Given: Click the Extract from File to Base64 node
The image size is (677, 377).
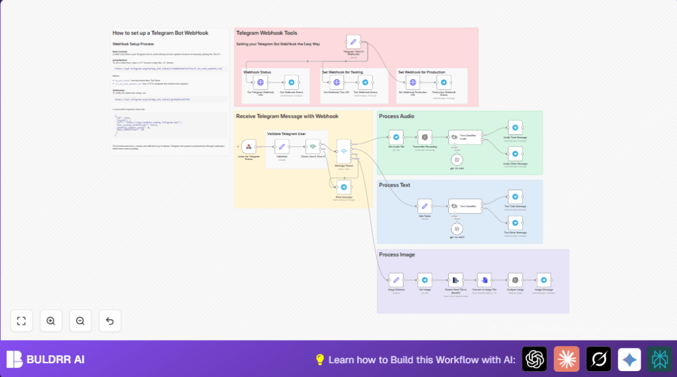Looking at the screenshot, I should pyautogui.click(x=456, y=280).
